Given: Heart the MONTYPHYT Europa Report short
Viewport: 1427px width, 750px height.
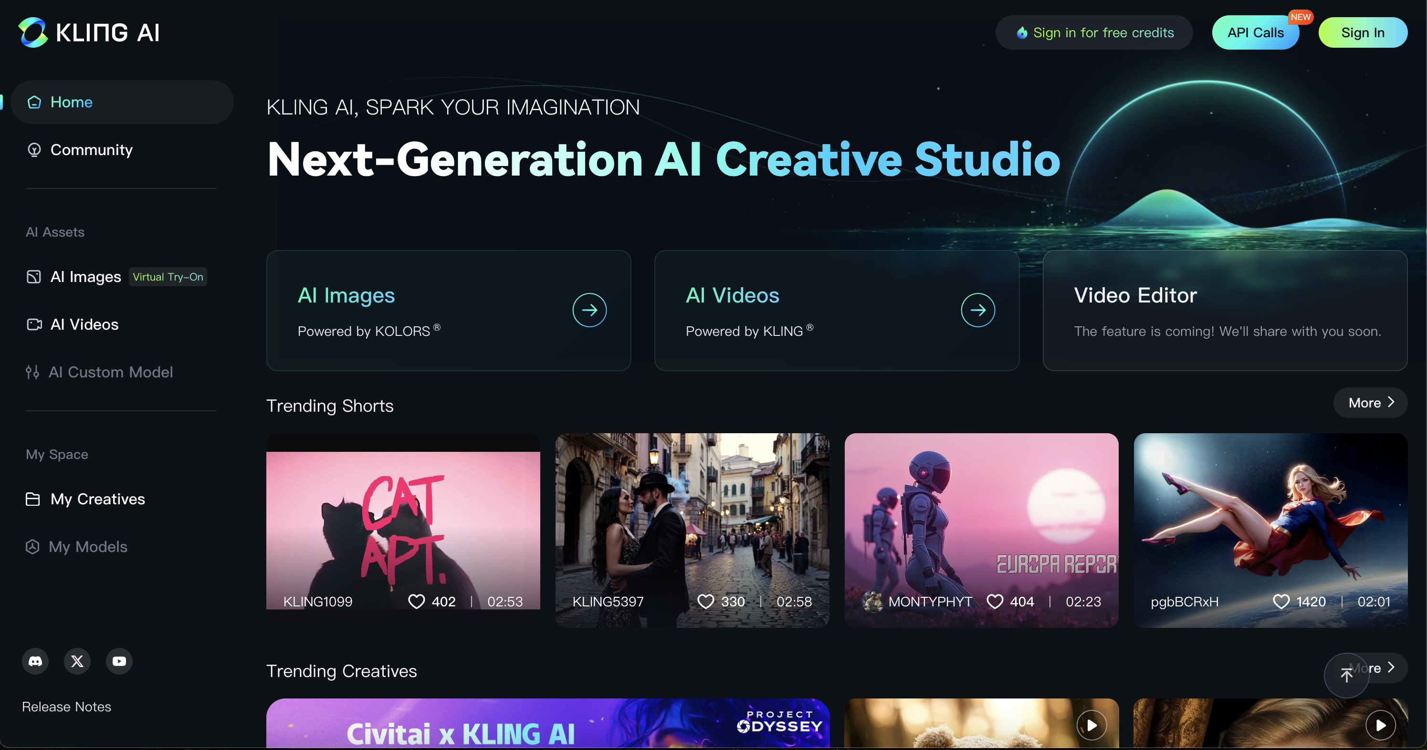Looking at the screenshot, I should [x=995, y=602].
